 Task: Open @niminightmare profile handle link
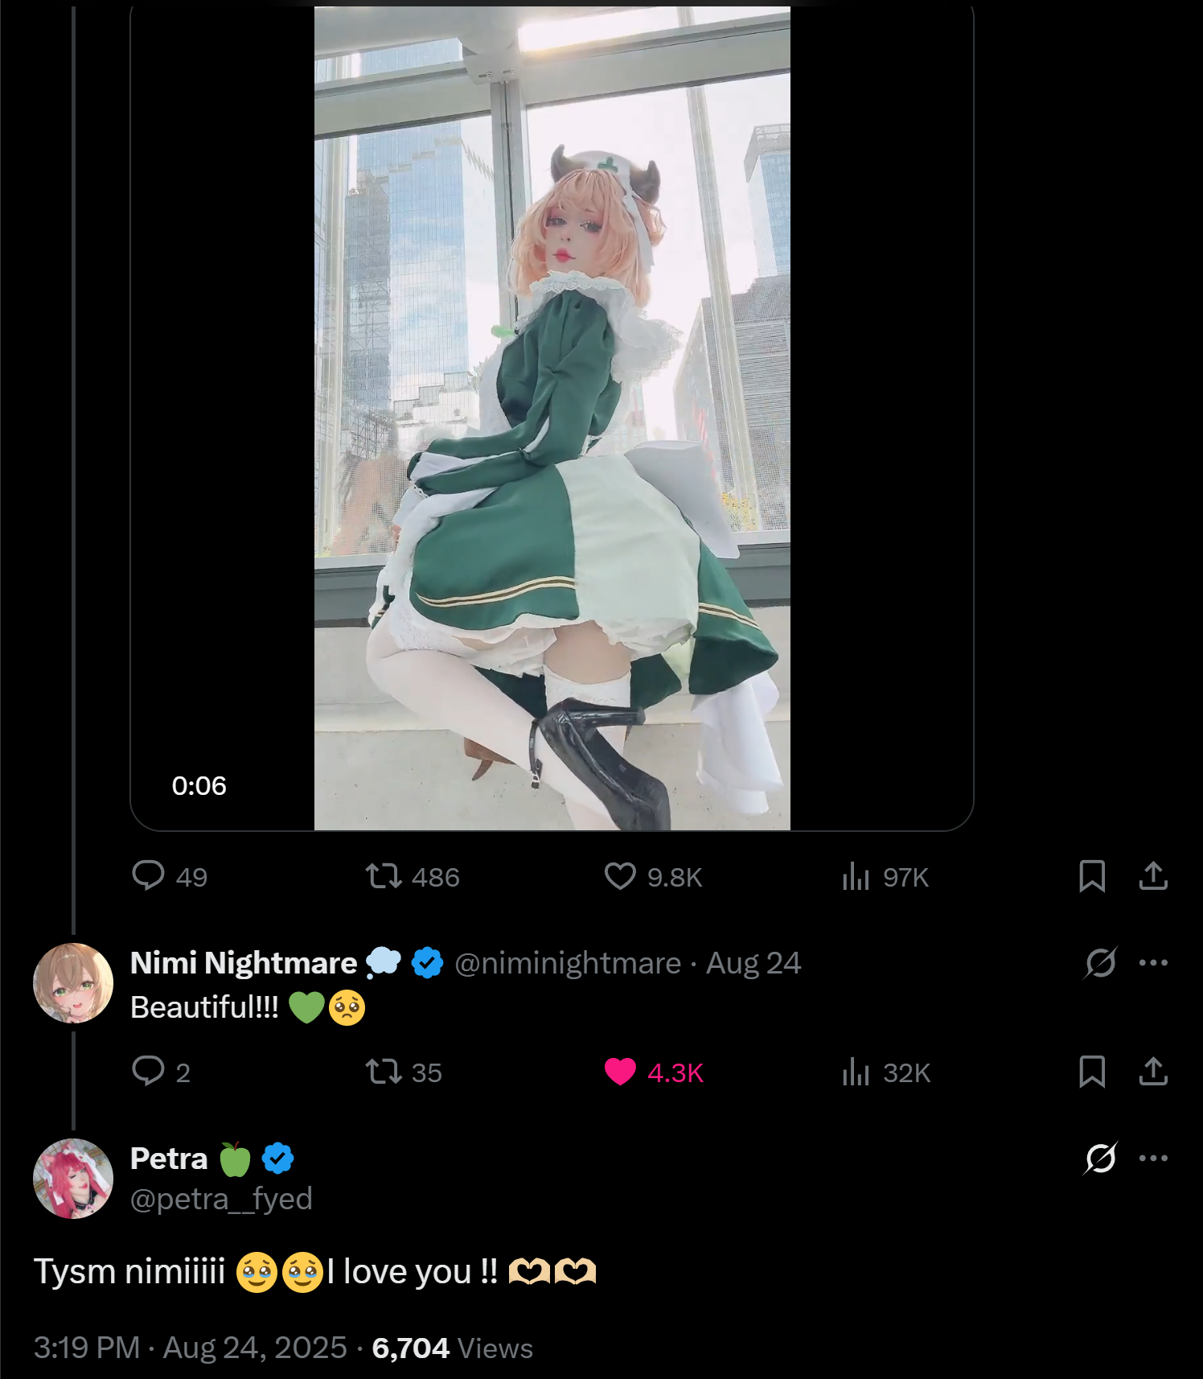point(568,963)
